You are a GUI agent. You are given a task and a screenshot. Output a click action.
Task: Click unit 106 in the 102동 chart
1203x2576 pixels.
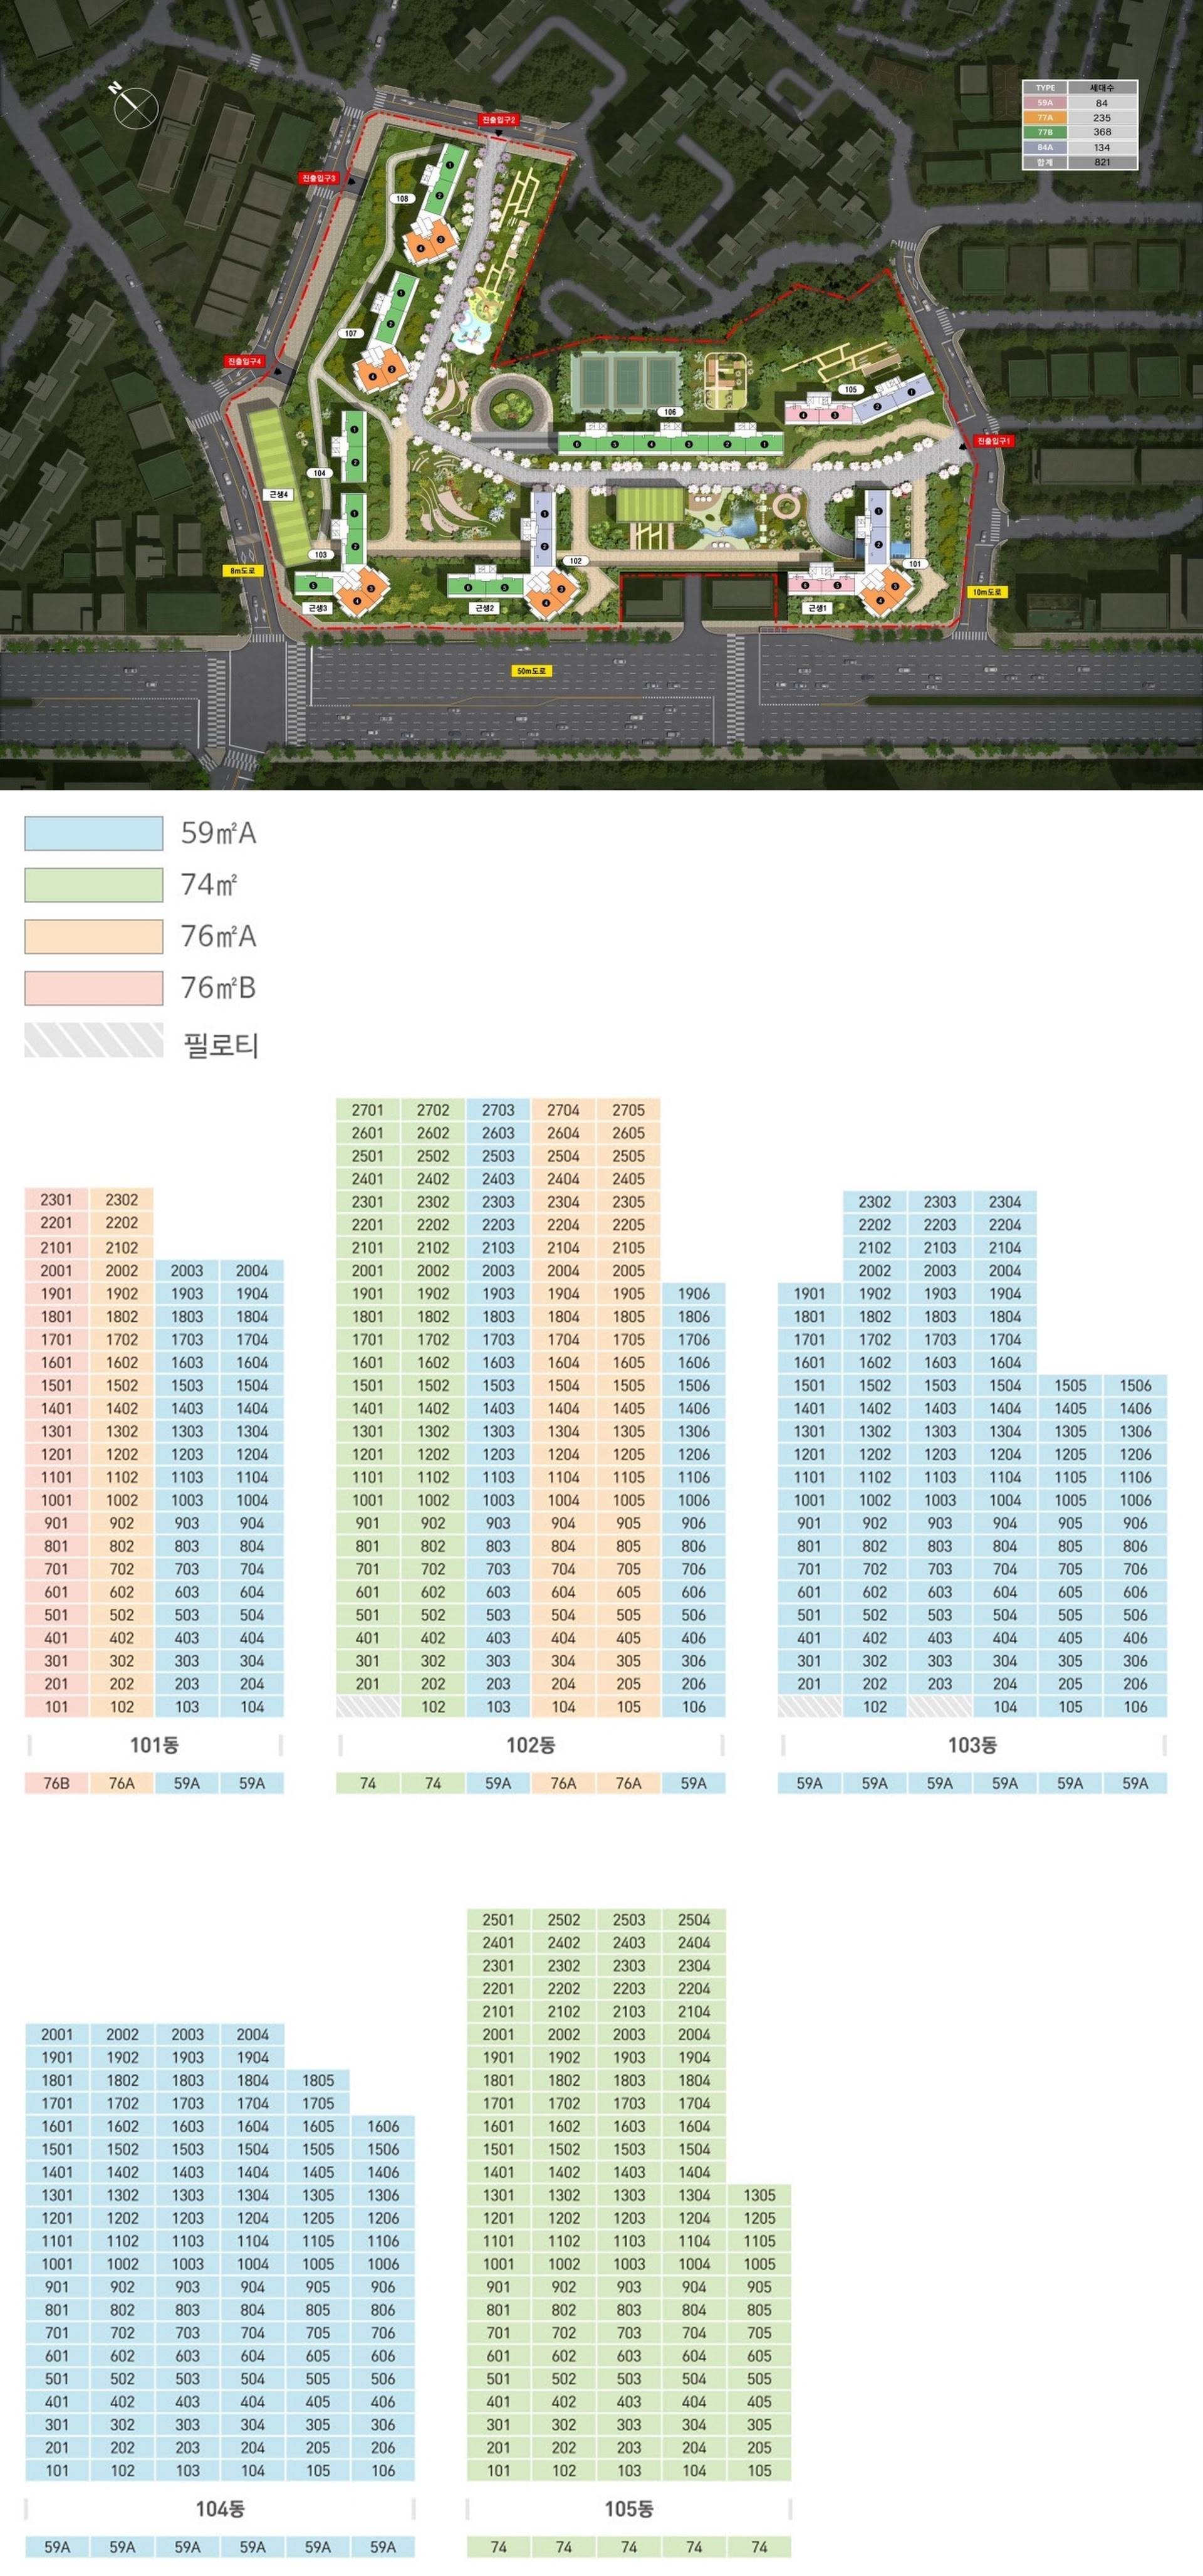(x=693, y=1707)
